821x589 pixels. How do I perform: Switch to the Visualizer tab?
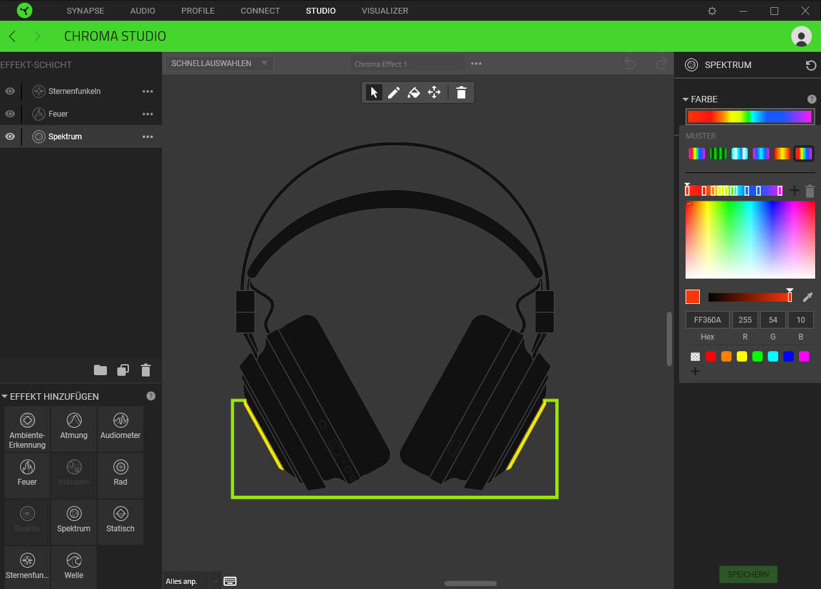tap(384, 10)
